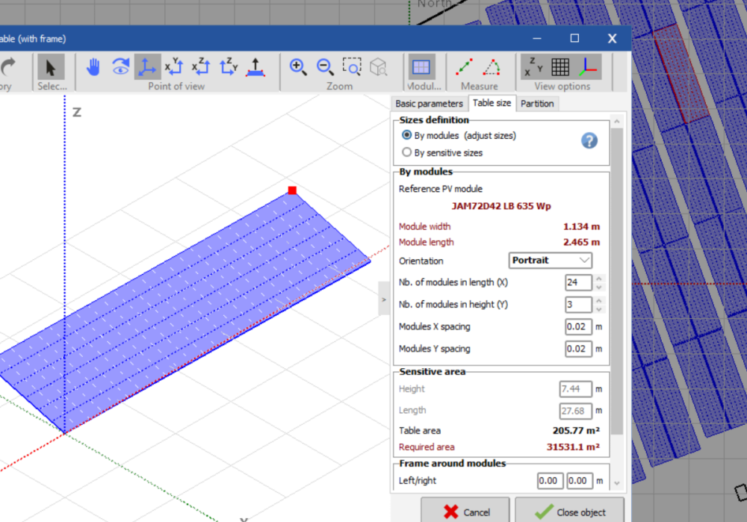
Task: Select 'By sensitive sizes' radio button
Action: pyautogui.click(x=407, y=152)
